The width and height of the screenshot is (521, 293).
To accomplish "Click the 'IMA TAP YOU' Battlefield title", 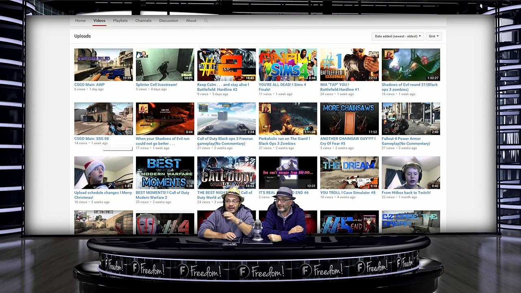I will coord(340,87).
